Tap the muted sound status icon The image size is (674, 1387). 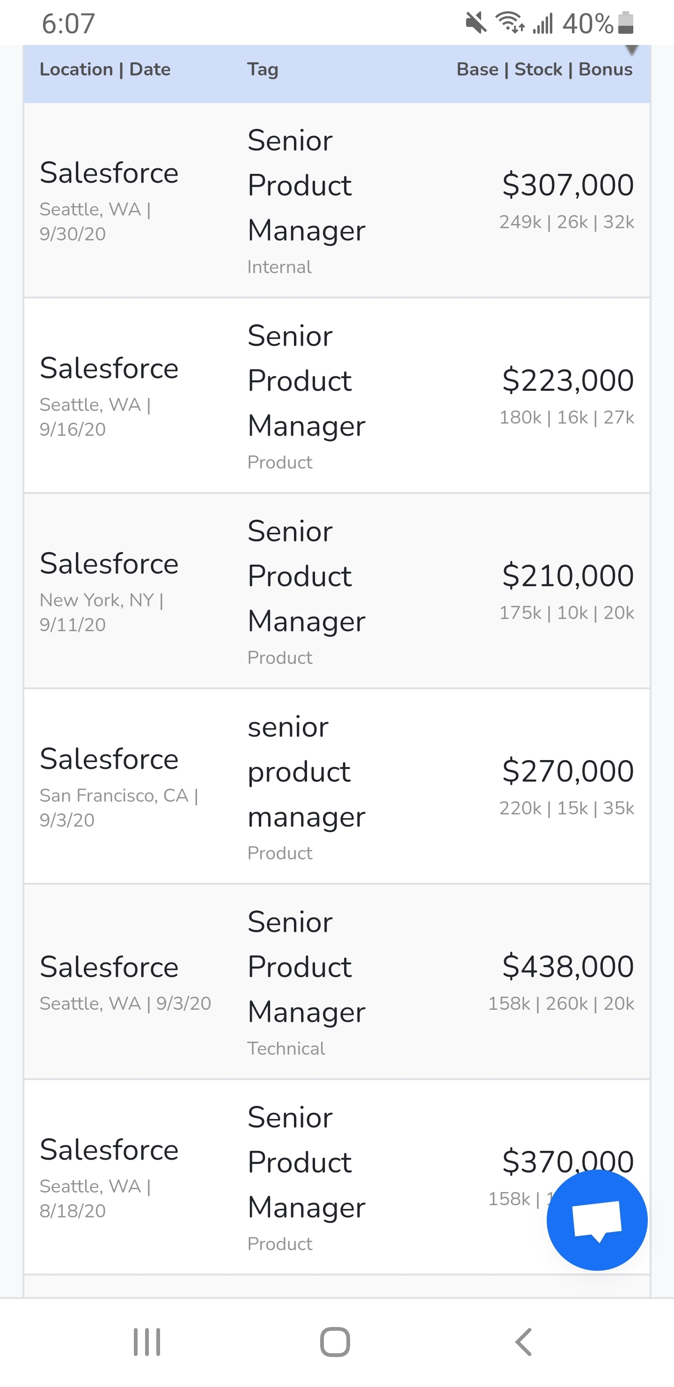(x=476, y=23)
